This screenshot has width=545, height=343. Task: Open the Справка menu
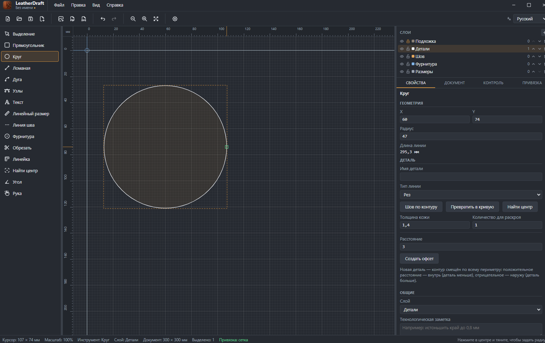pos(115,5)
